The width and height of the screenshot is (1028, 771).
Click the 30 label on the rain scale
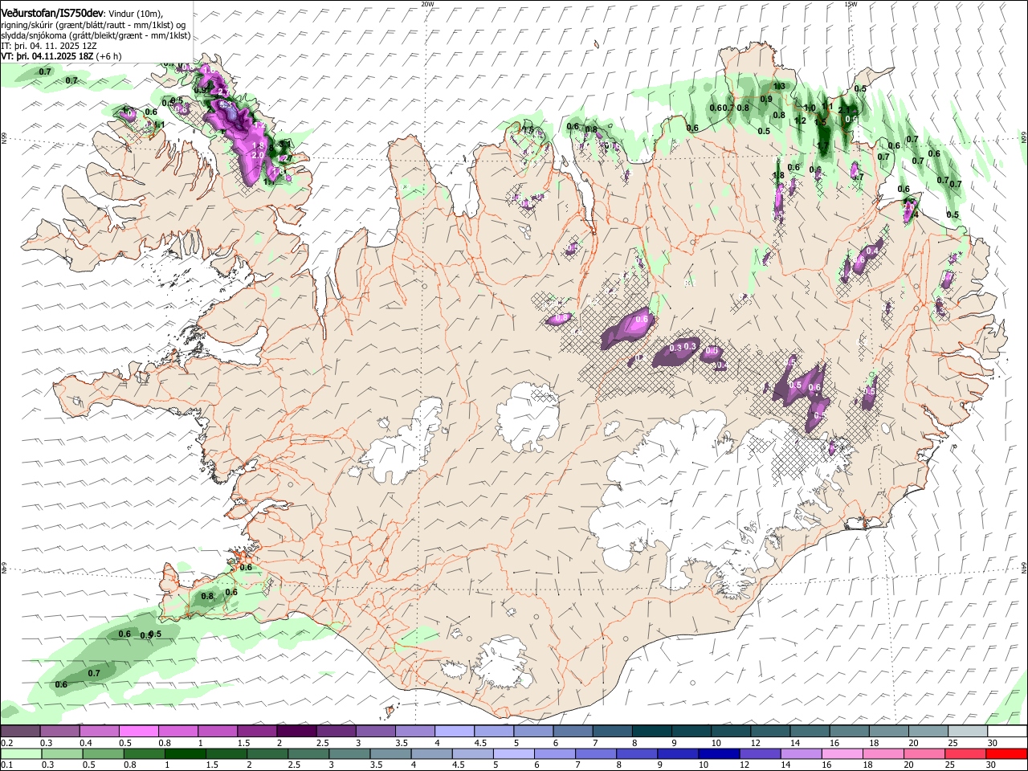[x=993, y=765]
